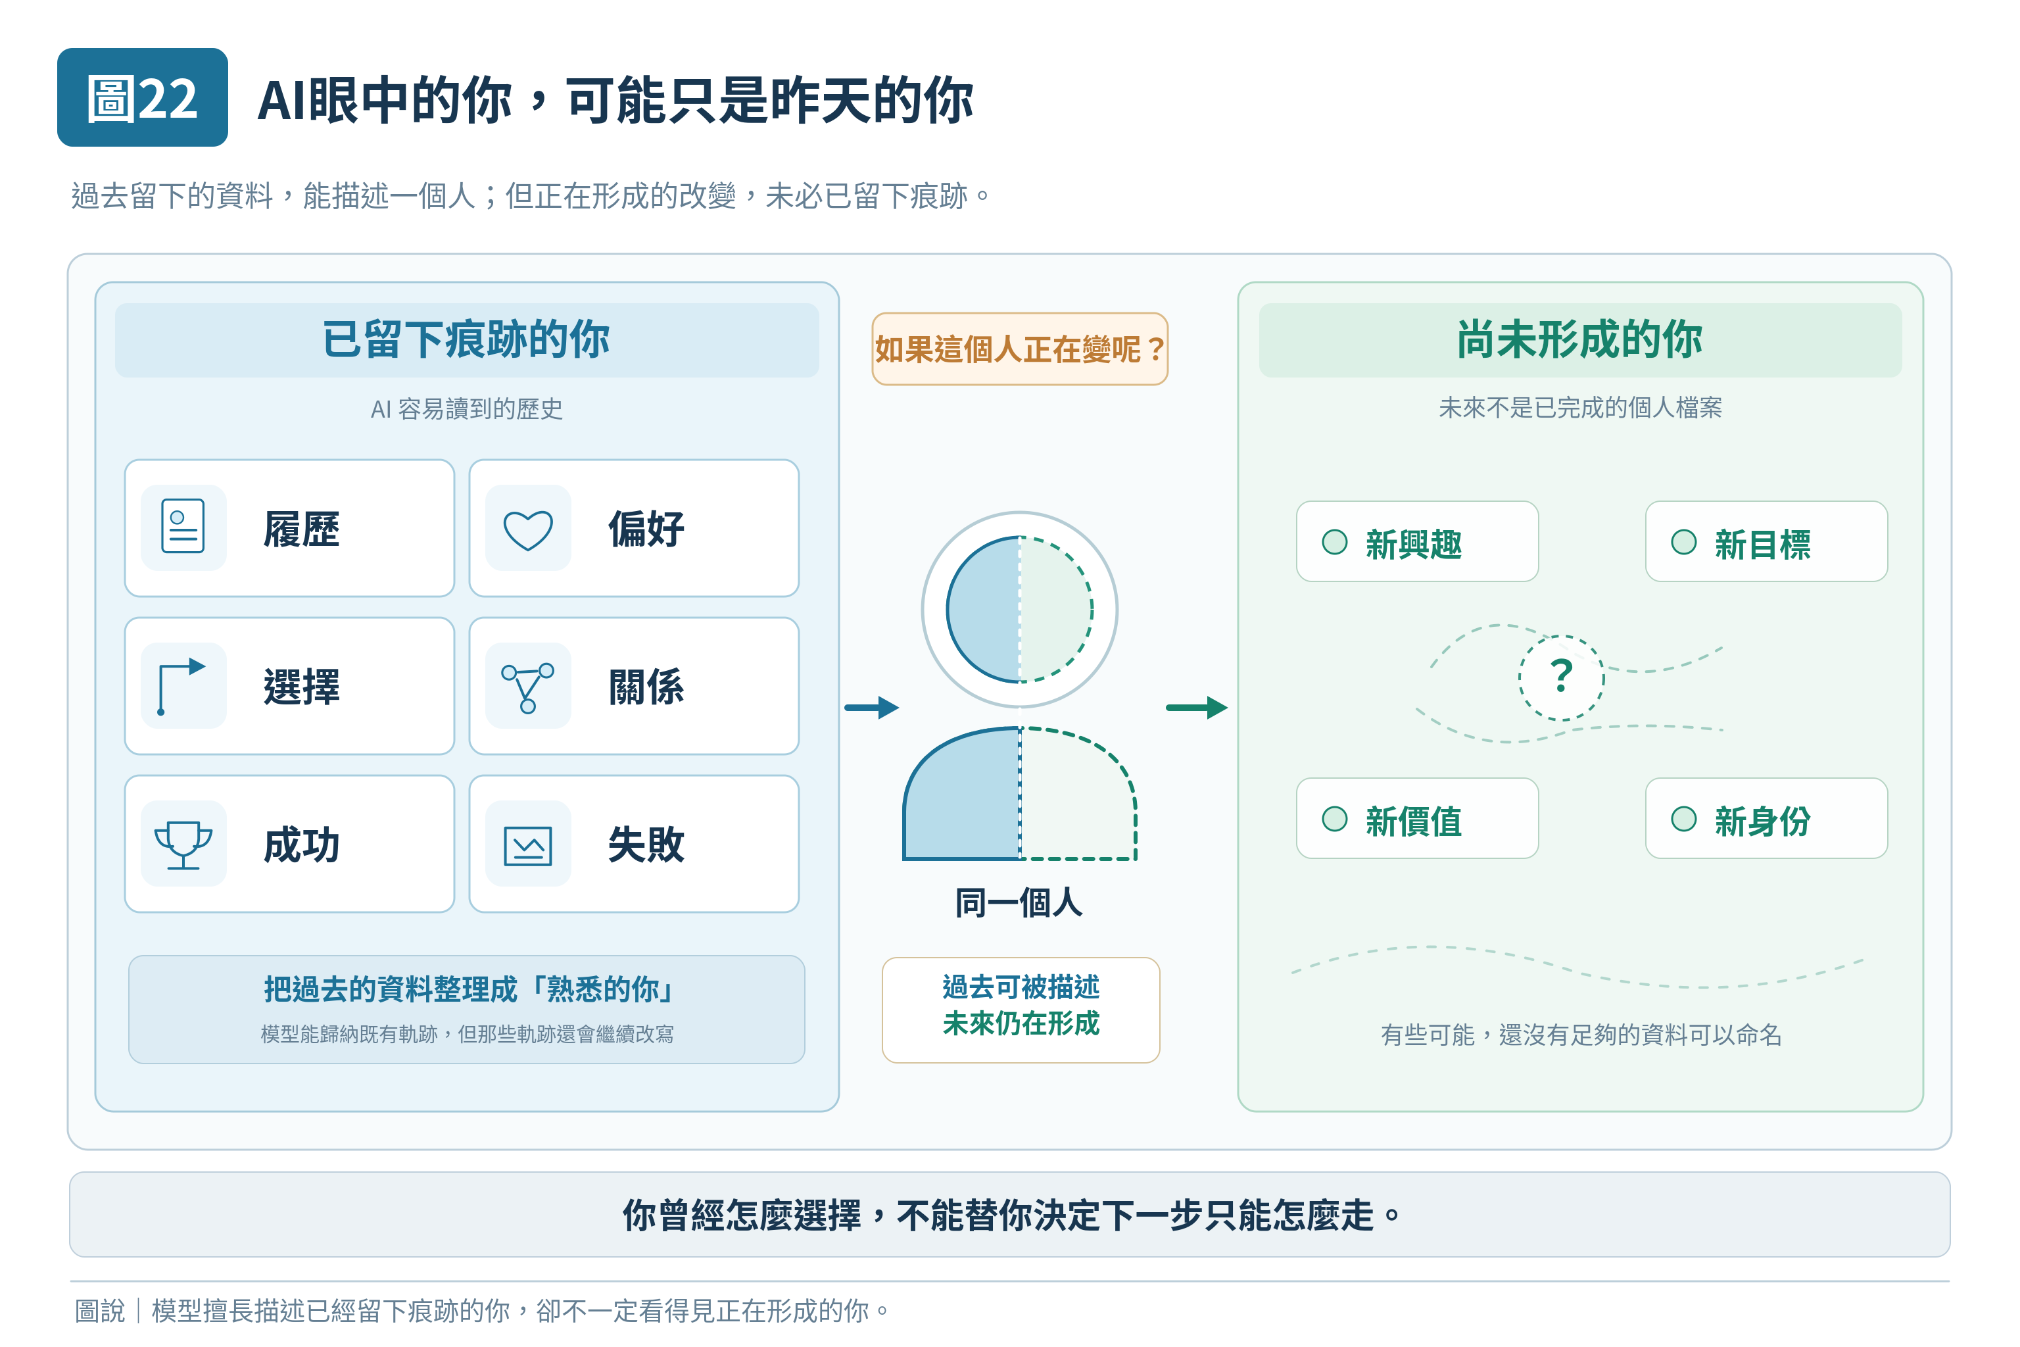Click the bottom banner 你曾經怎麼選擇 statement

tap(1010, 1215)
